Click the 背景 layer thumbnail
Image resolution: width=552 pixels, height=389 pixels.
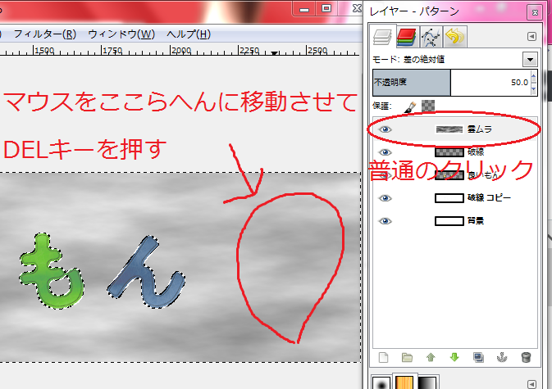tap(449, 221)
